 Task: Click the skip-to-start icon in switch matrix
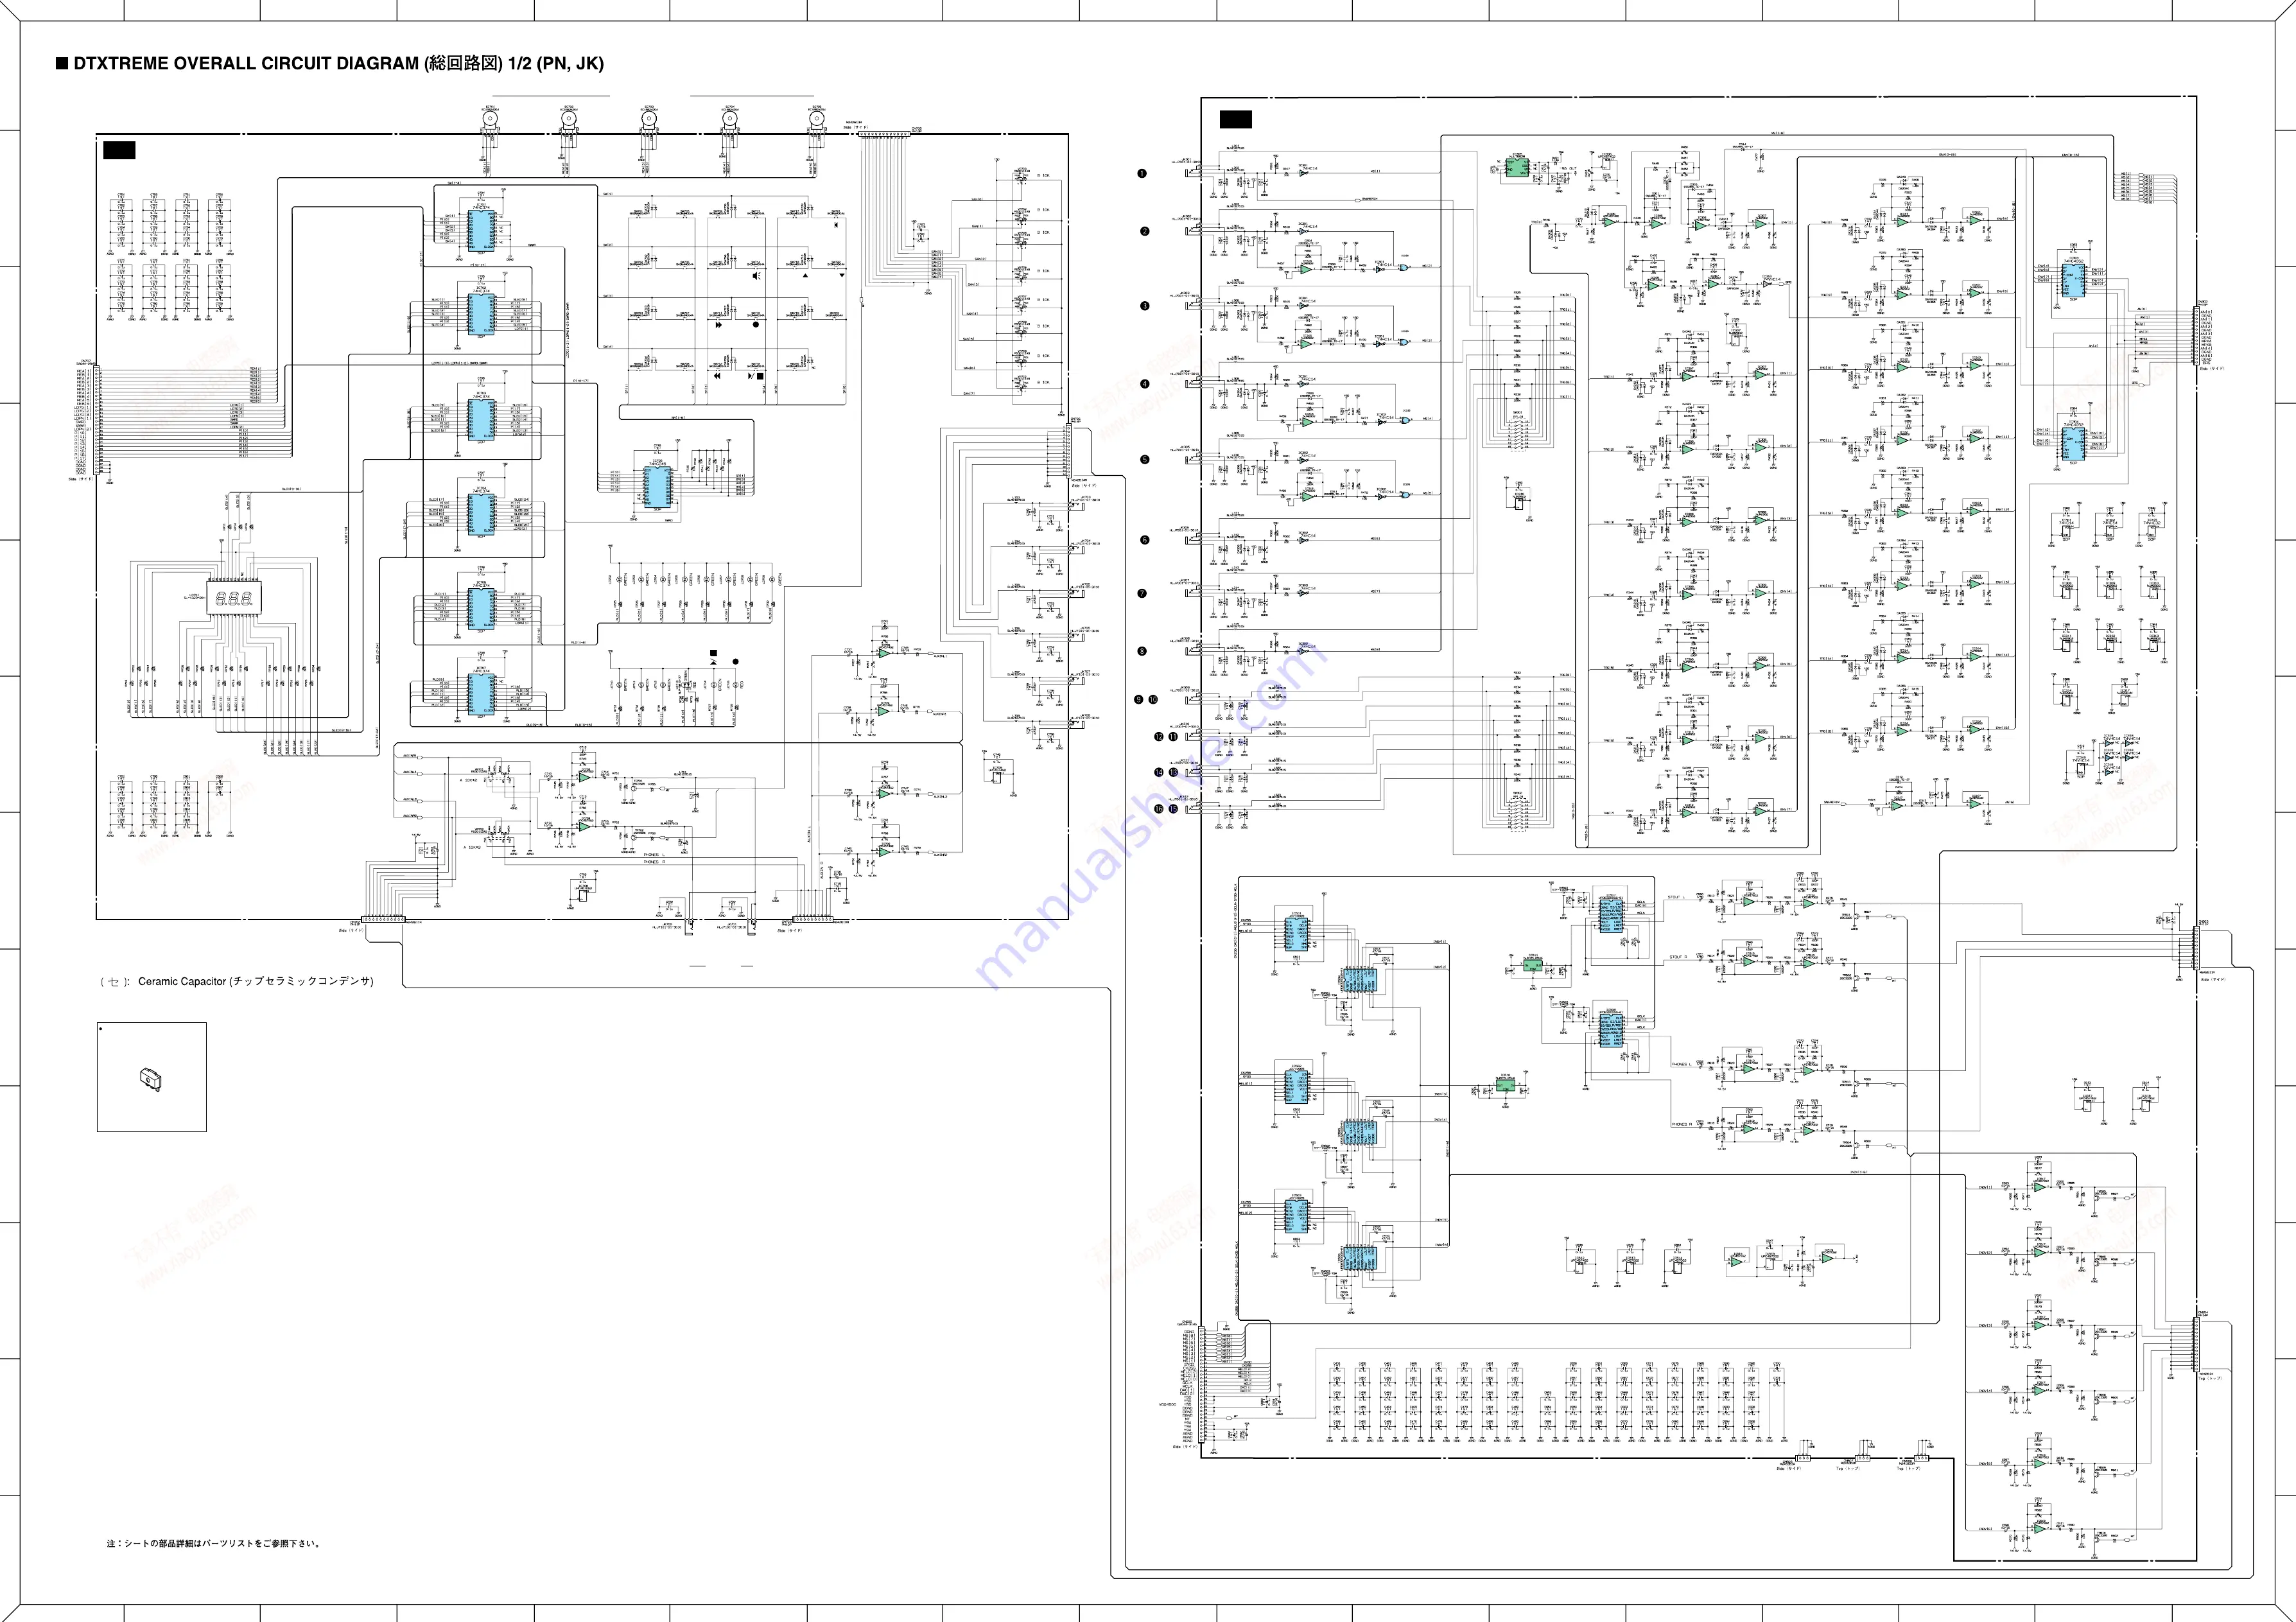tap(835, 226)
